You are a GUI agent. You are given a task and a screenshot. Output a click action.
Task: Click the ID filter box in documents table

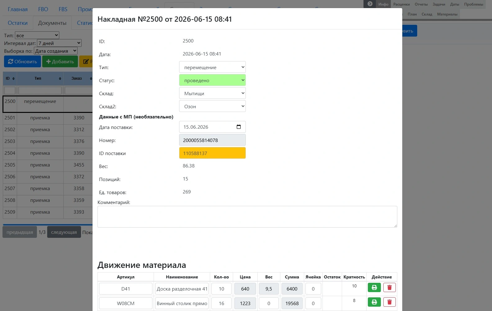(10, 90)
